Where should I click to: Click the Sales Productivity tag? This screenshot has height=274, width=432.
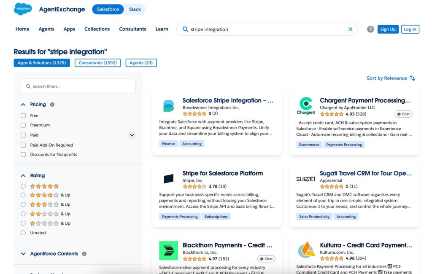[x=314, y=216]
